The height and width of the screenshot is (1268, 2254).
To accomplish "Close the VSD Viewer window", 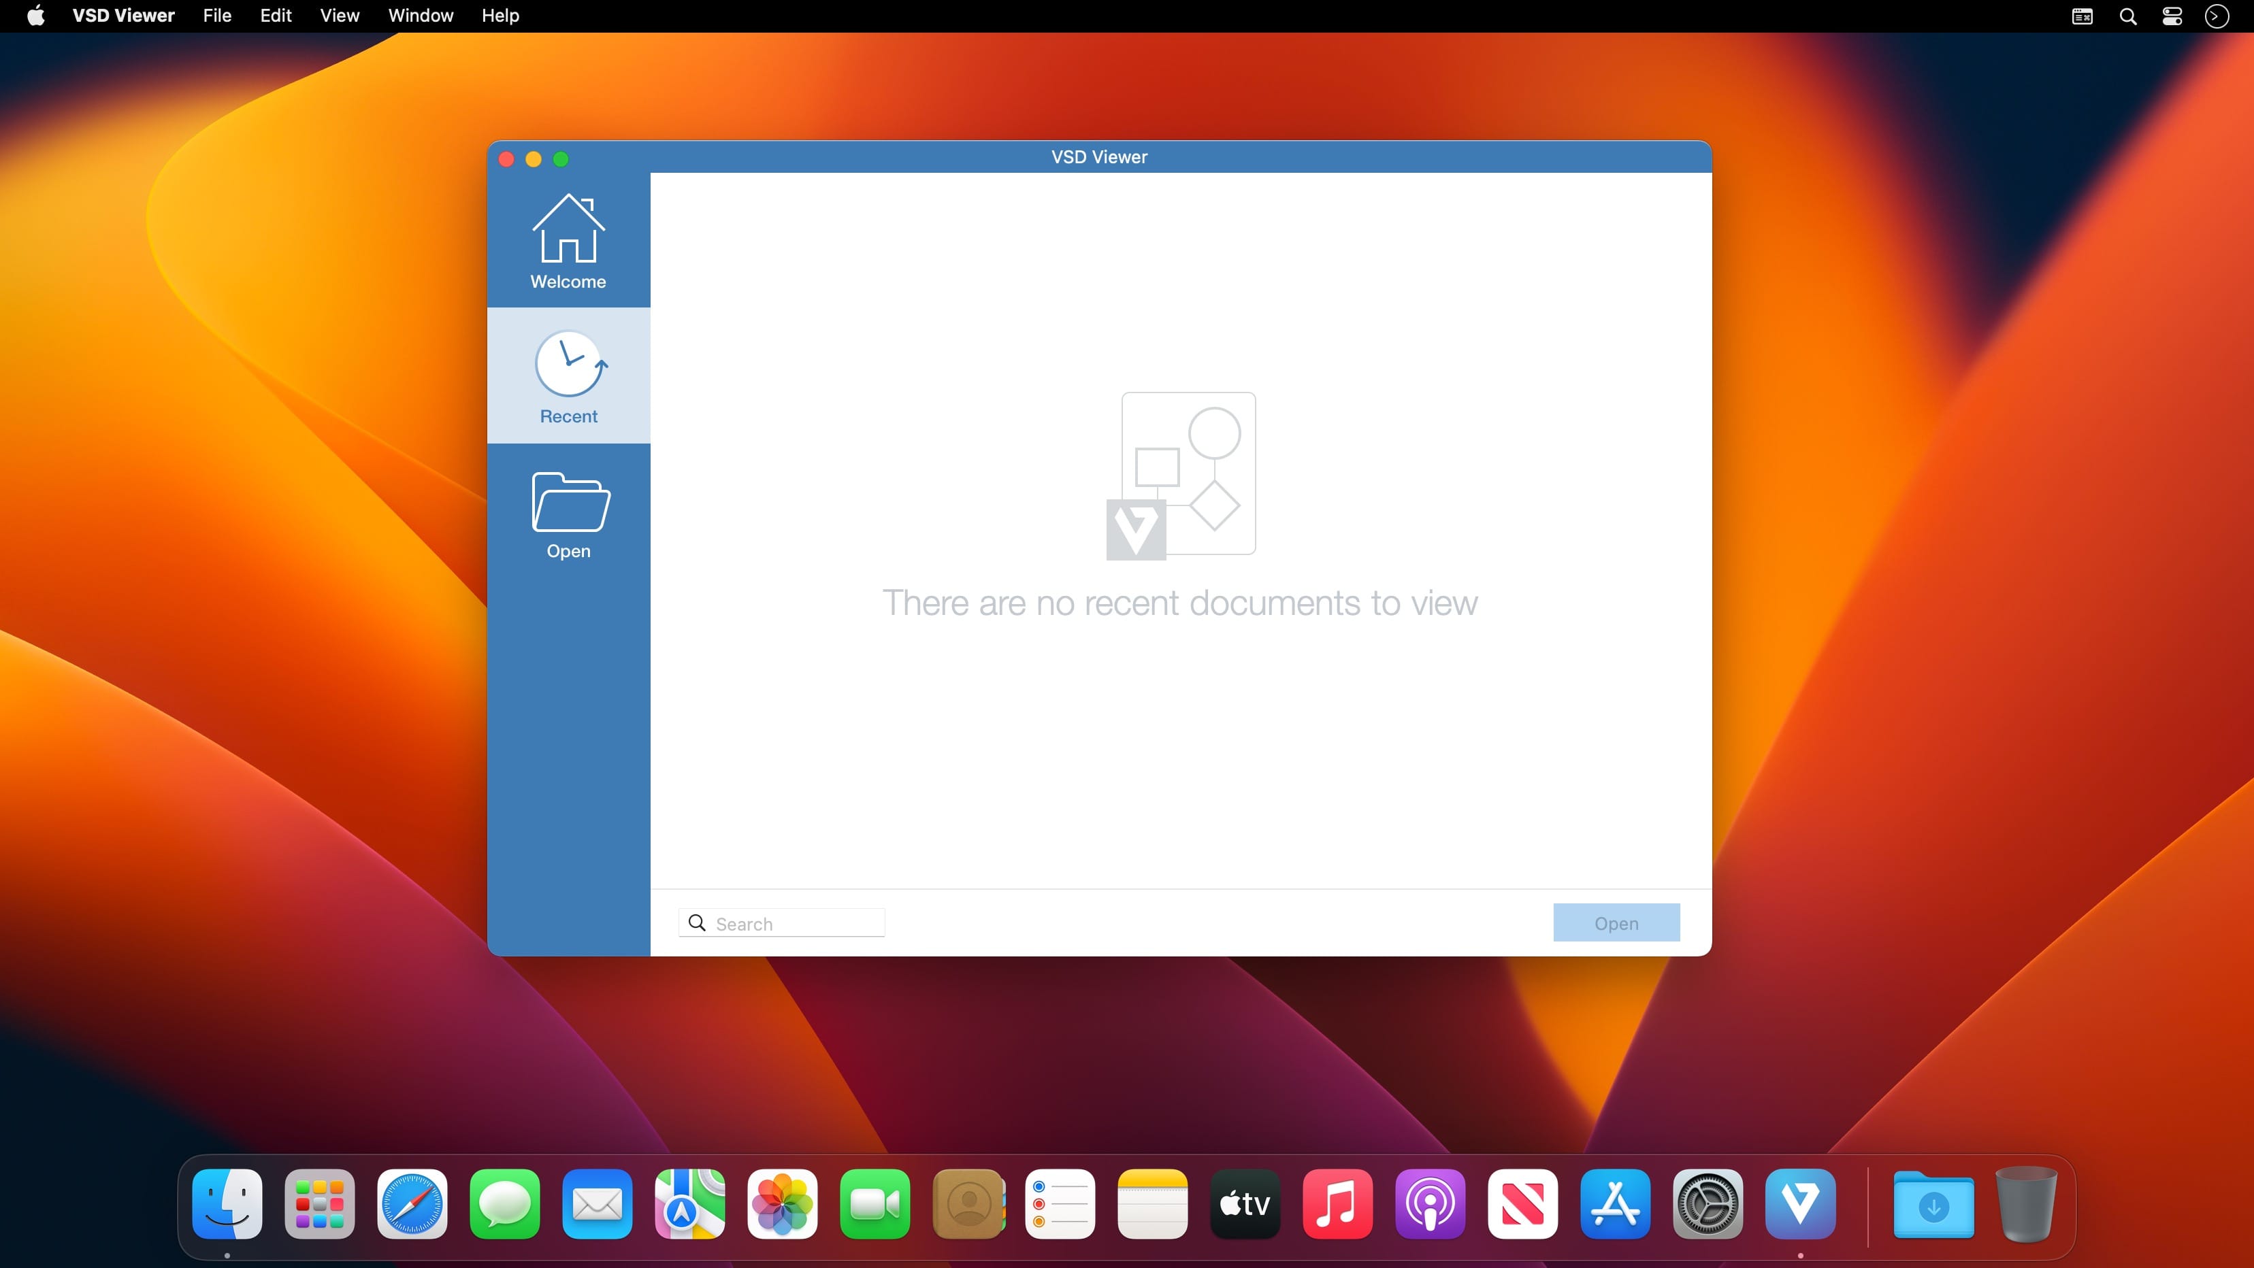I will click(506, 159).
